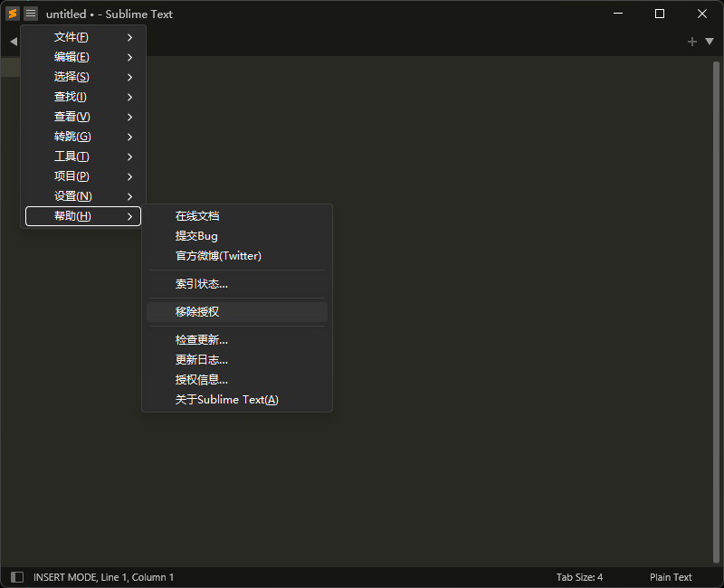Click the new tab plus icon
This screenshot has height=588, width=724.
pyautogui.click(x=692, y=42)
